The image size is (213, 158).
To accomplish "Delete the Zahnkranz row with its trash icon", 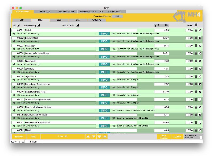I will (x=196, y=69).
